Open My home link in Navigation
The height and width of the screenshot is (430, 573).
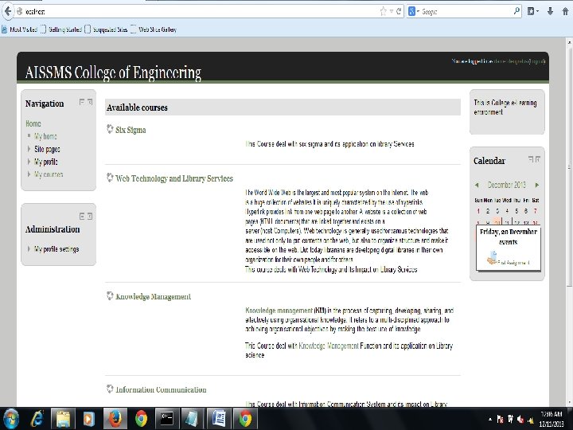click(45, 136)
